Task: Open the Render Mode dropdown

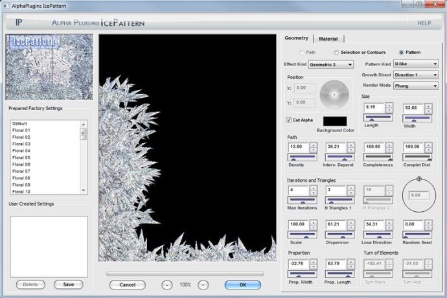Action: tap(416, 86)
